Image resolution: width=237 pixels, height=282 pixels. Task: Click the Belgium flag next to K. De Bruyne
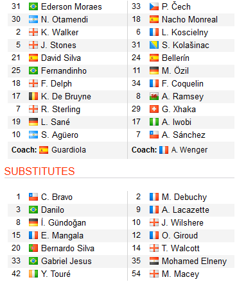[33, 96]
